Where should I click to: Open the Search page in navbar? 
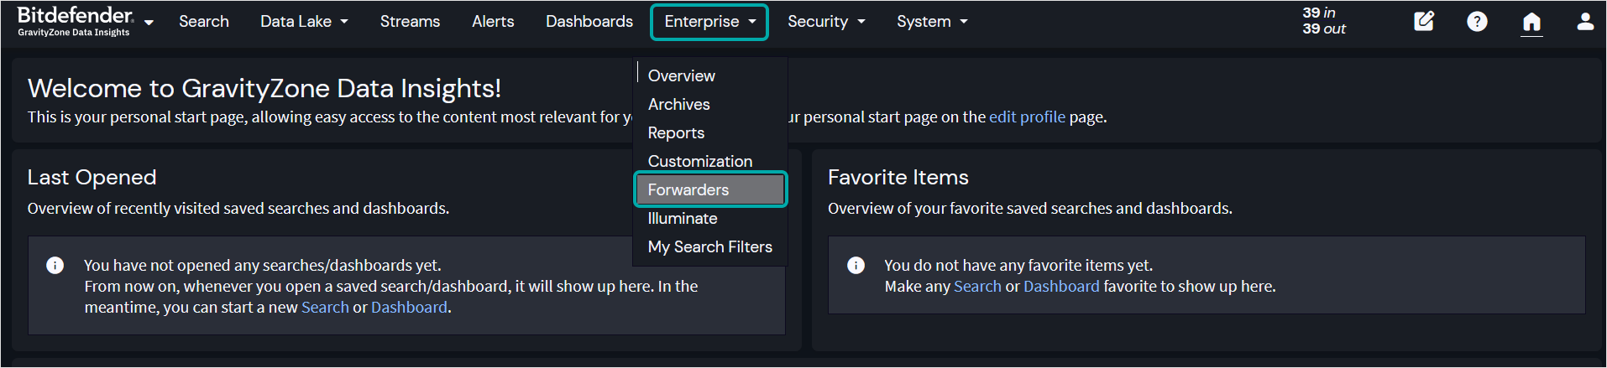[204, 21]
